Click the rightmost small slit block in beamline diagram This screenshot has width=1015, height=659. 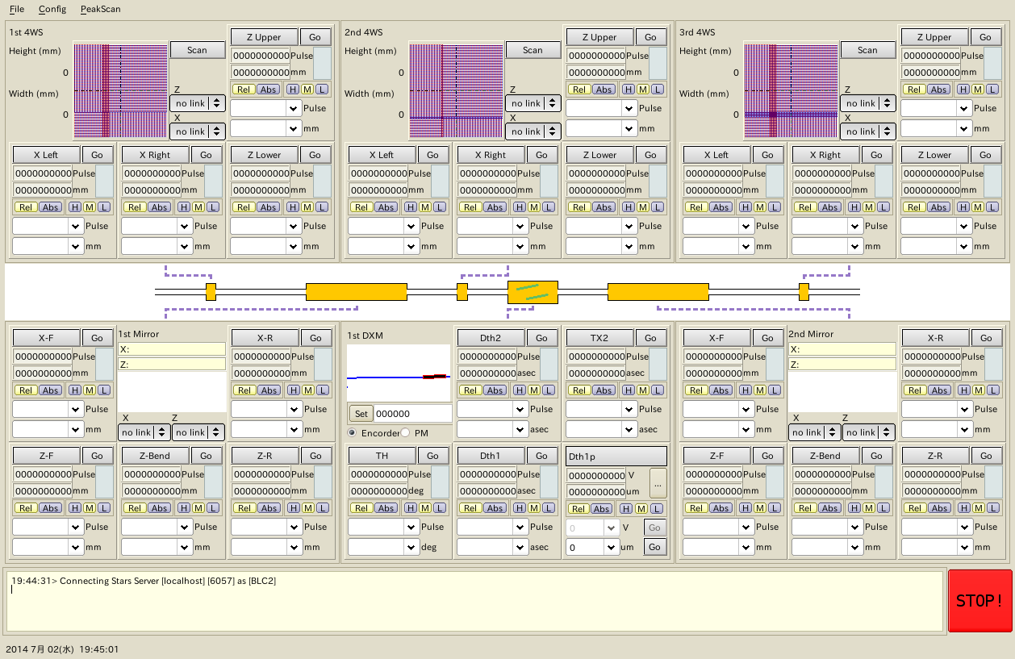[x=804, y=291]
